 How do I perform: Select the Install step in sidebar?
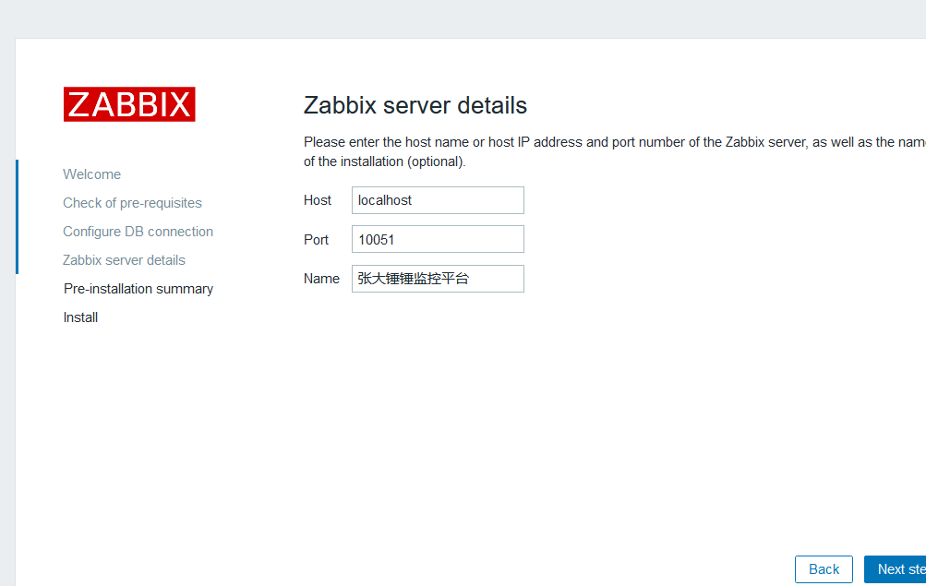tap(80, 317)
